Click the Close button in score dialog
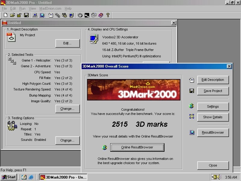 click(213, 165)
